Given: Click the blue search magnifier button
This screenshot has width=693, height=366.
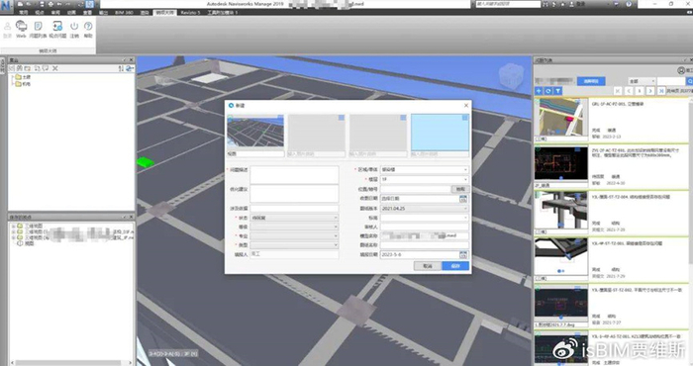Looking at the screenshot, I should click(689, 81).
